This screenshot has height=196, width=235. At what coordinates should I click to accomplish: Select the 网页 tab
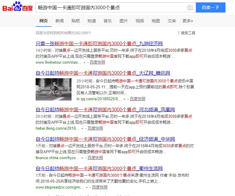[43, 21]
